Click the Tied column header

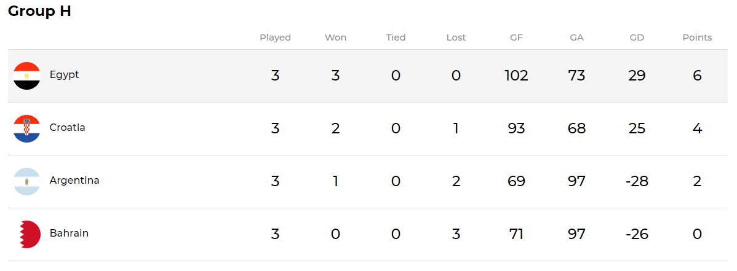tap(396, 37)
